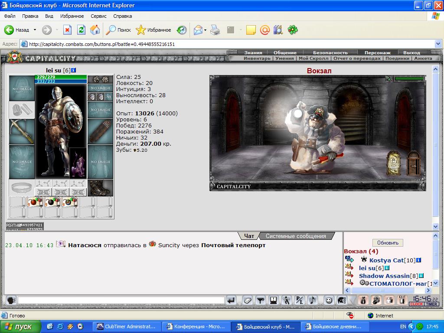Image resolution: width=444 pixels, height=333 pixels.
Task: Click the eraser icon to clear chat
Action: [x=248, y=300]
